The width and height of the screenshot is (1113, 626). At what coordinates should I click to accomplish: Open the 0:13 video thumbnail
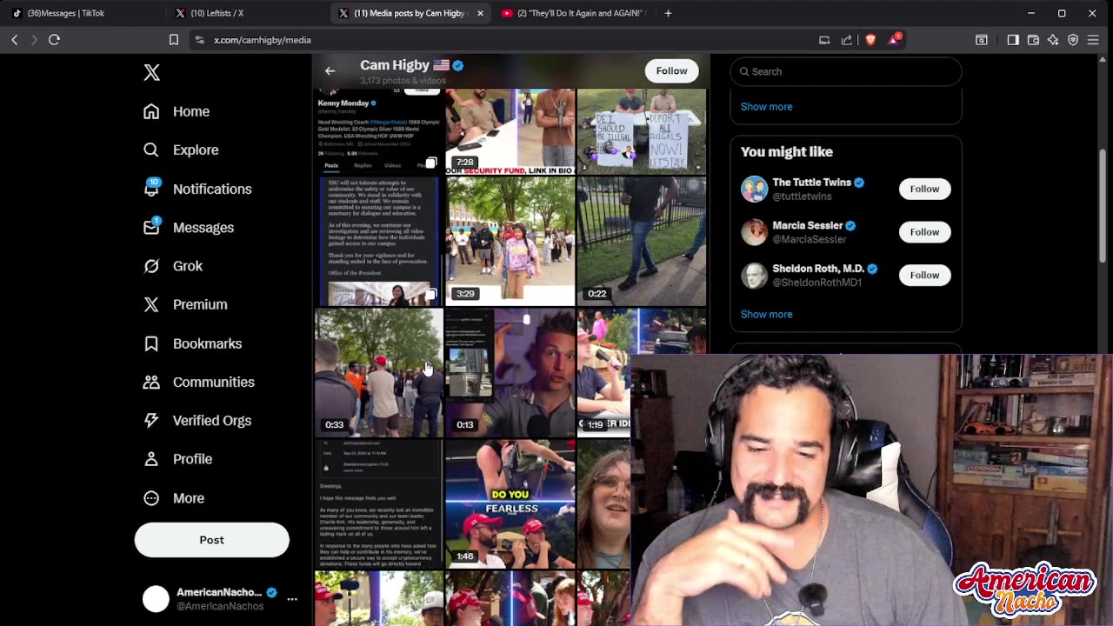[510, 372]
